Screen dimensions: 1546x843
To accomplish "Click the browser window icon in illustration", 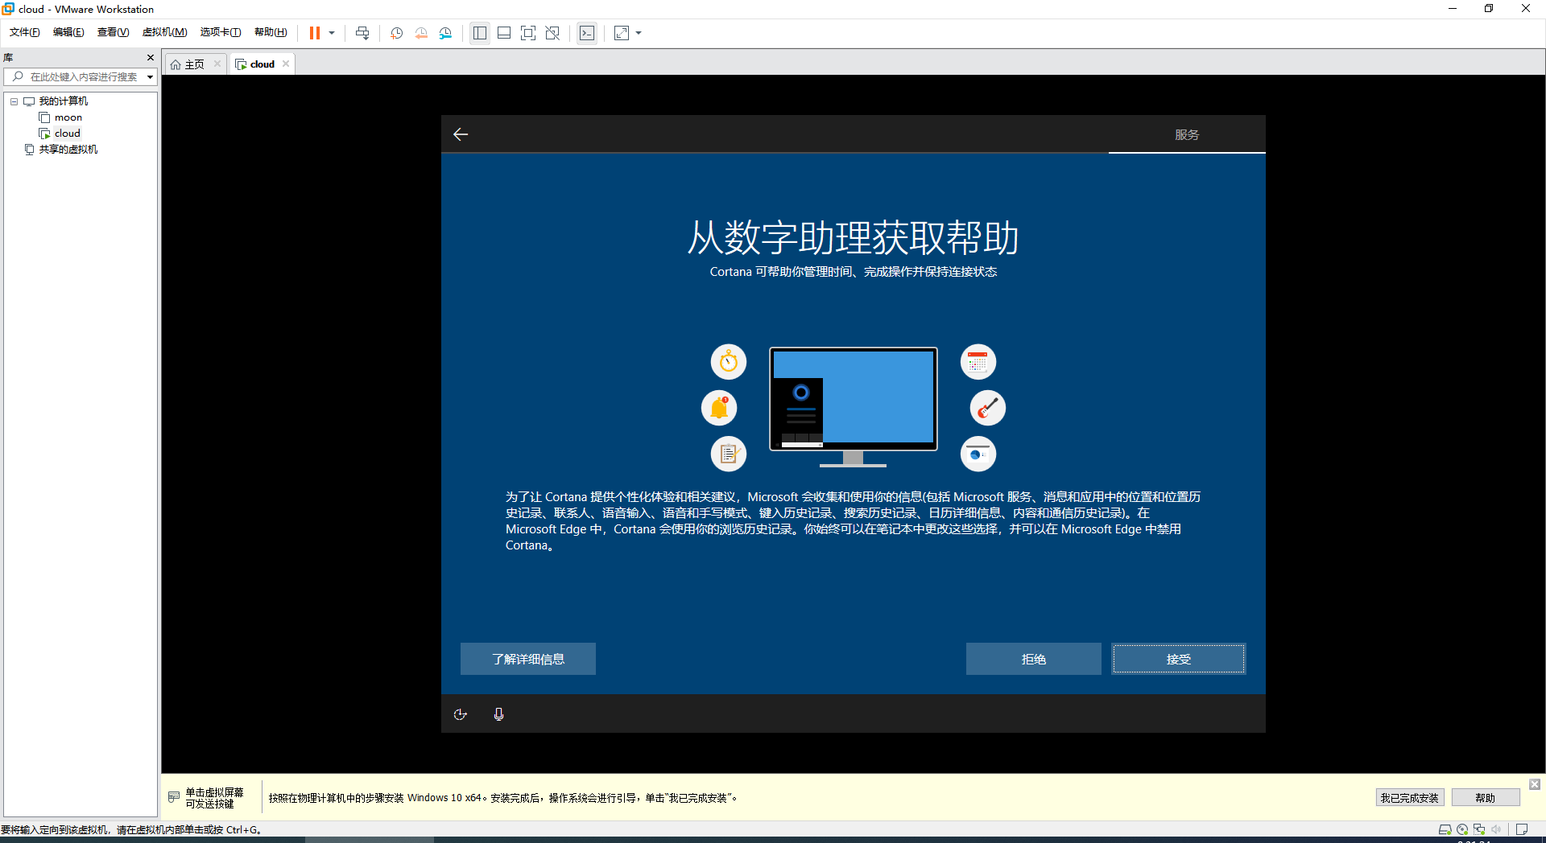I will [x=978, y=454].
